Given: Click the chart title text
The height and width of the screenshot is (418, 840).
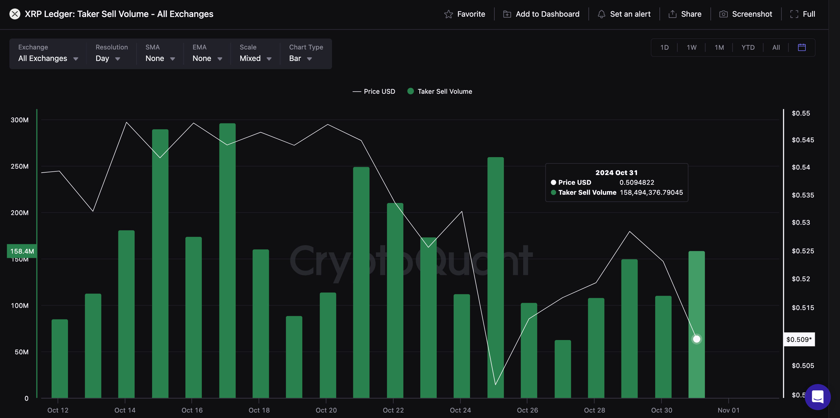Looking at the screenshot, I should coord(119,14).
